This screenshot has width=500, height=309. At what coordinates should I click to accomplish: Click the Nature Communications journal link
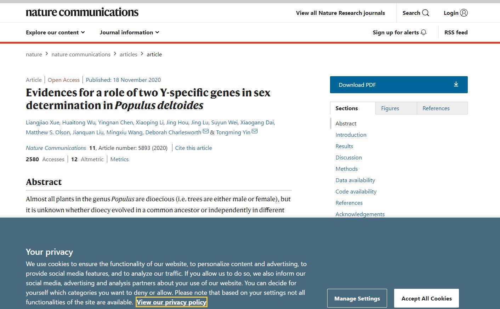click(x=56, y=148)
